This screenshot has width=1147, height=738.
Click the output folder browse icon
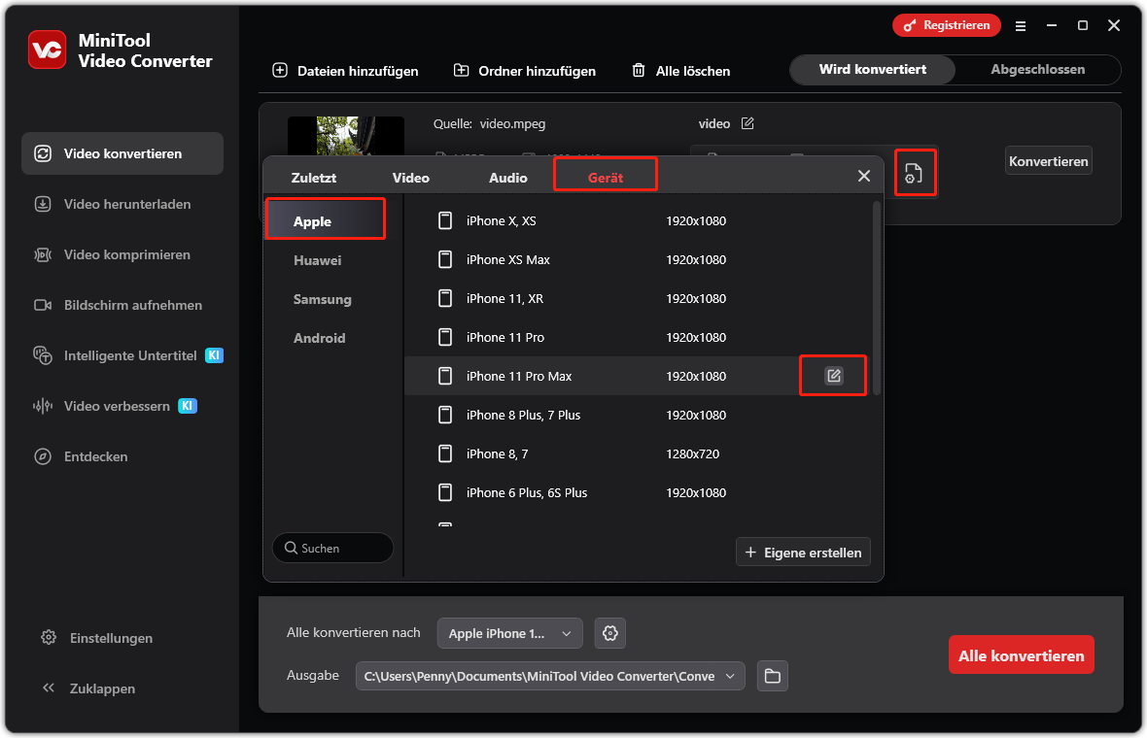click(773, 676)
